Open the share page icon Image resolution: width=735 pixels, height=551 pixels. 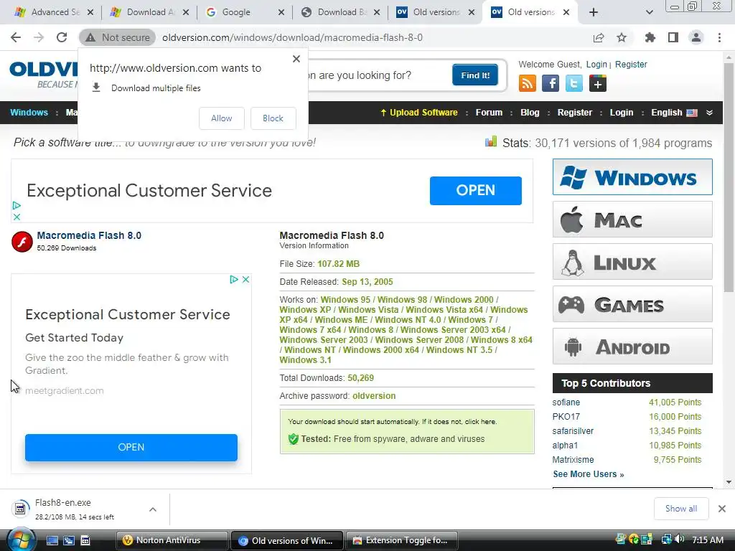click(x=599, y=37)
